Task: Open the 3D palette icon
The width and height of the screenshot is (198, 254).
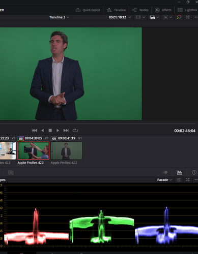Action: [x=11, y=172]
